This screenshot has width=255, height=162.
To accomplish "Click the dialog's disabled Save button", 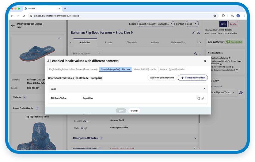I will pyautogui.click(x=121, y=111).
